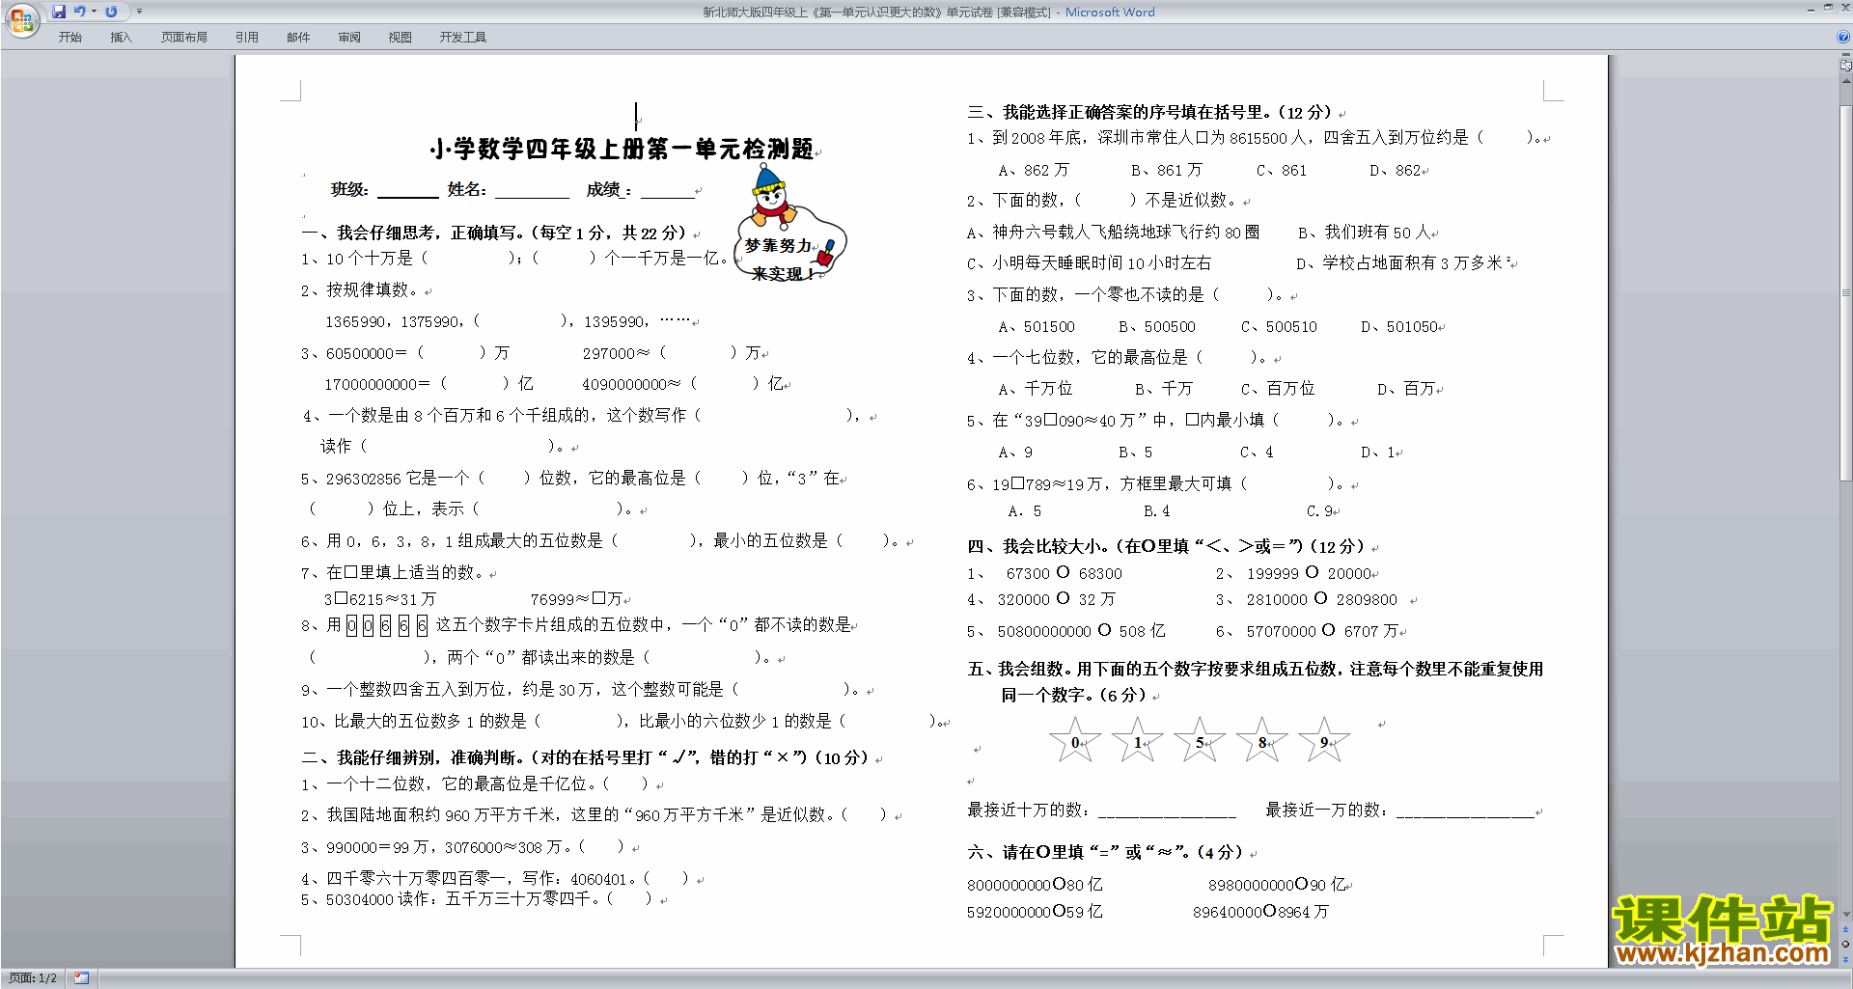Click the Select Browse Object round button
This screenshot has width=1853, height=989.
[1845, 945]
